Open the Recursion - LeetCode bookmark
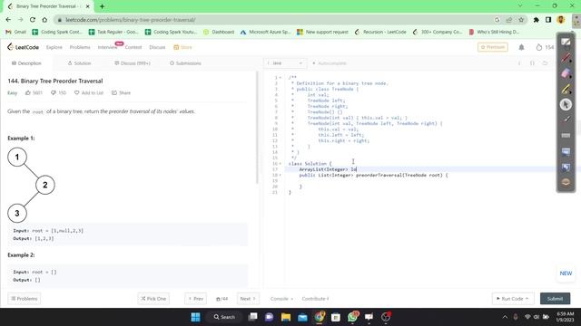Viewport: 581px width, 326px height. [380, 33]
